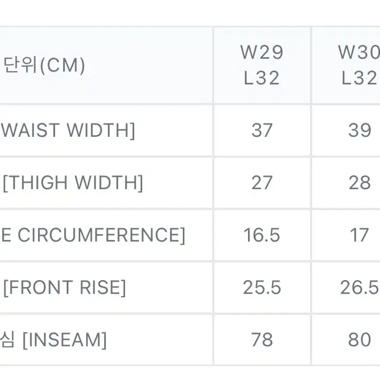Viewport: 380px width, 380px height.
Task: Click the FRONT RISE row label
Action: (x=65, y=288)
